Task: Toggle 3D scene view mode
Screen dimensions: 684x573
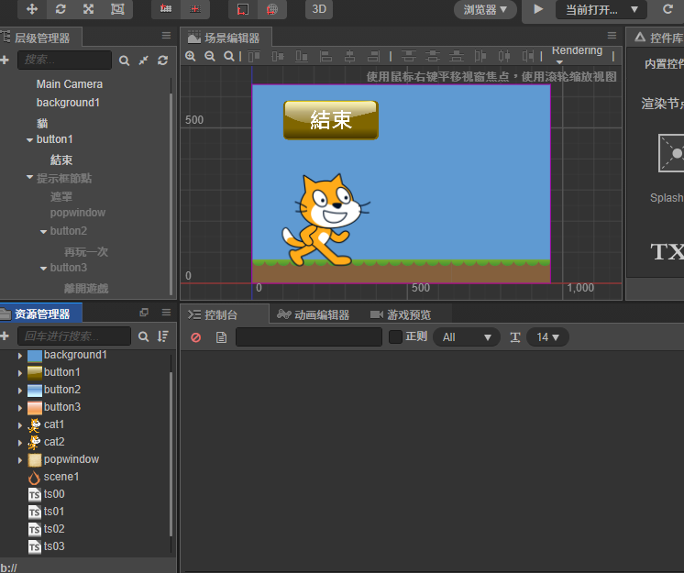Action: [319, 9]
